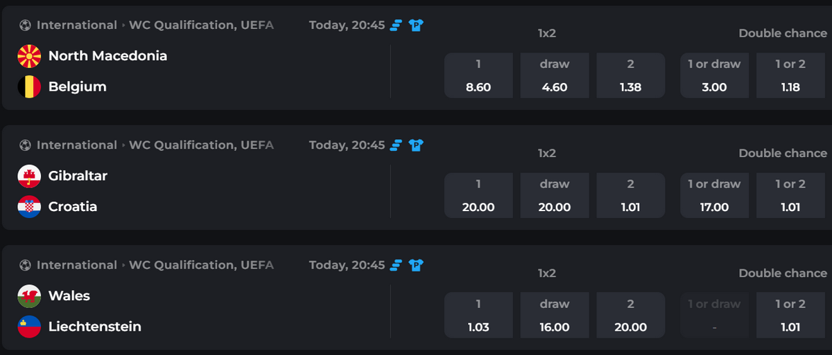Bet on Belgium win at 1.38
The height and width of the screenshot is (355, 832).
click(x=631, y=76)
